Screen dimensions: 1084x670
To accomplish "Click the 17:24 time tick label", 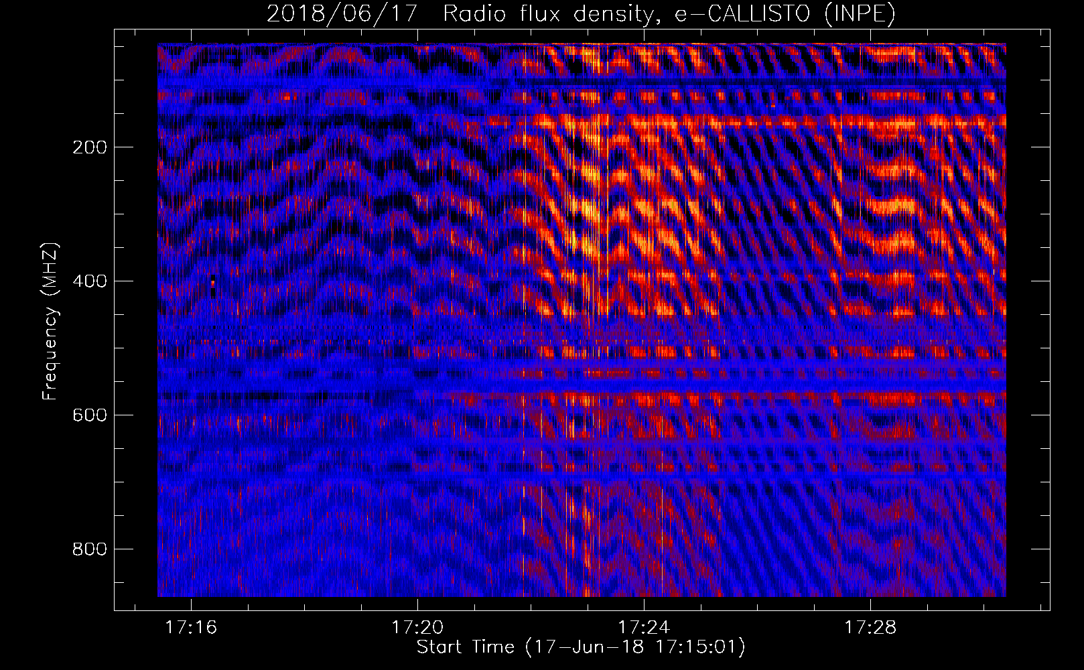I will (644, 628).
